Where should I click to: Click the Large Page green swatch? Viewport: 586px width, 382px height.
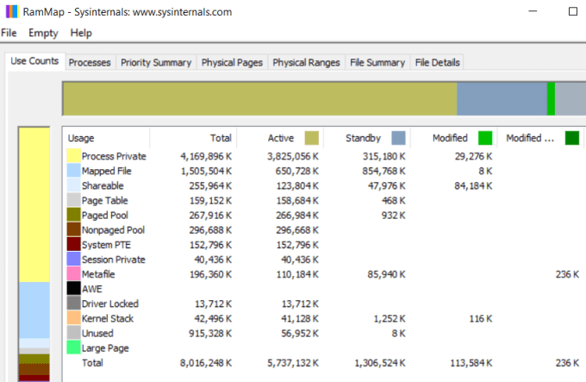[x=73, y=348]
